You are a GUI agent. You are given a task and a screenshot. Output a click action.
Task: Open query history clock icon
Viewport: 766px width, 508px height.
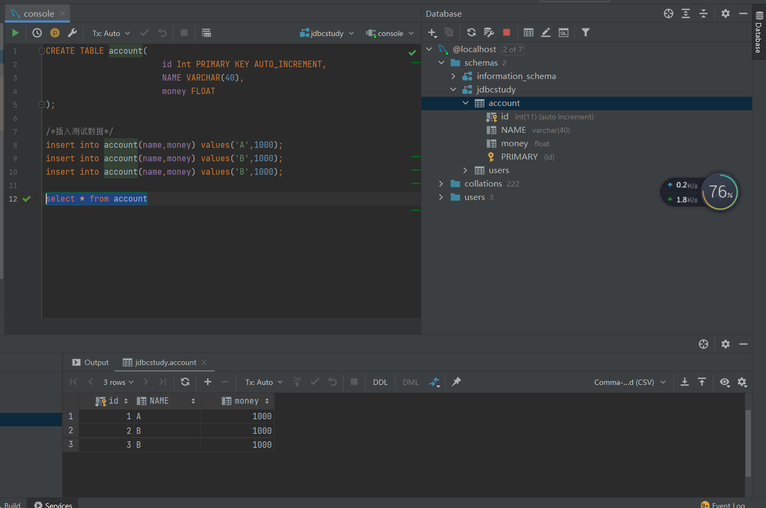click(x=37, y=33)
